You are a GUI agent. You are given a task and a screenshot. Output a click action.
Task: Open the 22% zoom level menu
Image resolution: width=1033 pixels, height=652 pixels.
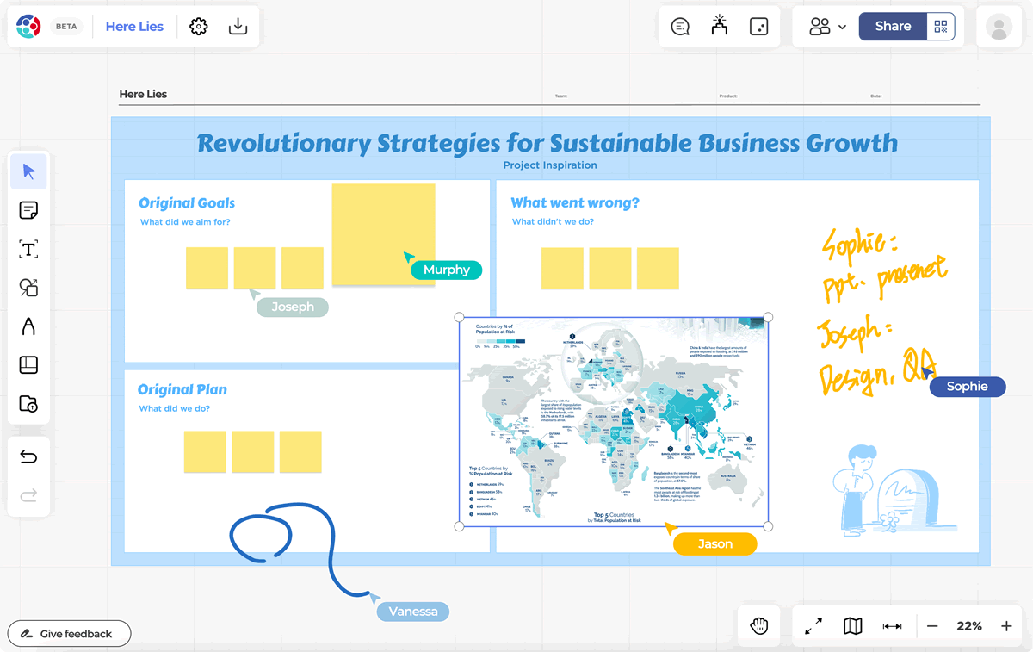(x=969, y=626)
